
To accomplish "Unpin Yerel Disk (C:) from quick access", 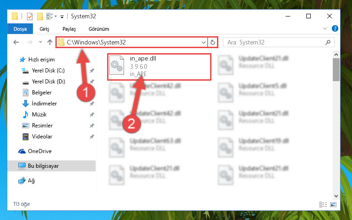I will (x=92, y=71).
